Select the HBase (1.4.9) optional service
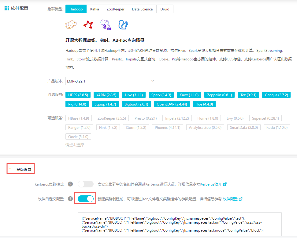This screenshot has height=238, width=297. [79, 118]
